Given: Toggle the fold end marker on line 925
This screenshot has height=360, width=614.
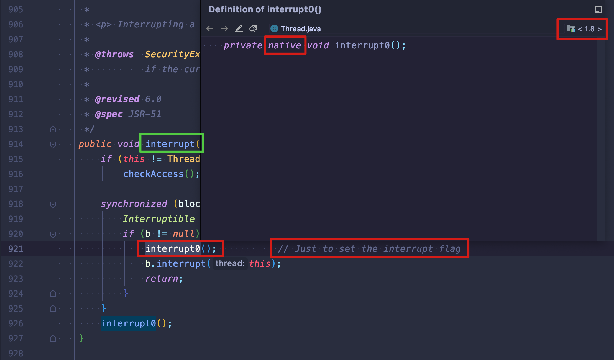Looking at the screenshot, I should [53, 308].
